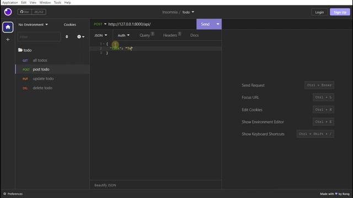The image size is (353, 198).
Task: Open the Auth tab dropdown
Action: tap(124, 35)
